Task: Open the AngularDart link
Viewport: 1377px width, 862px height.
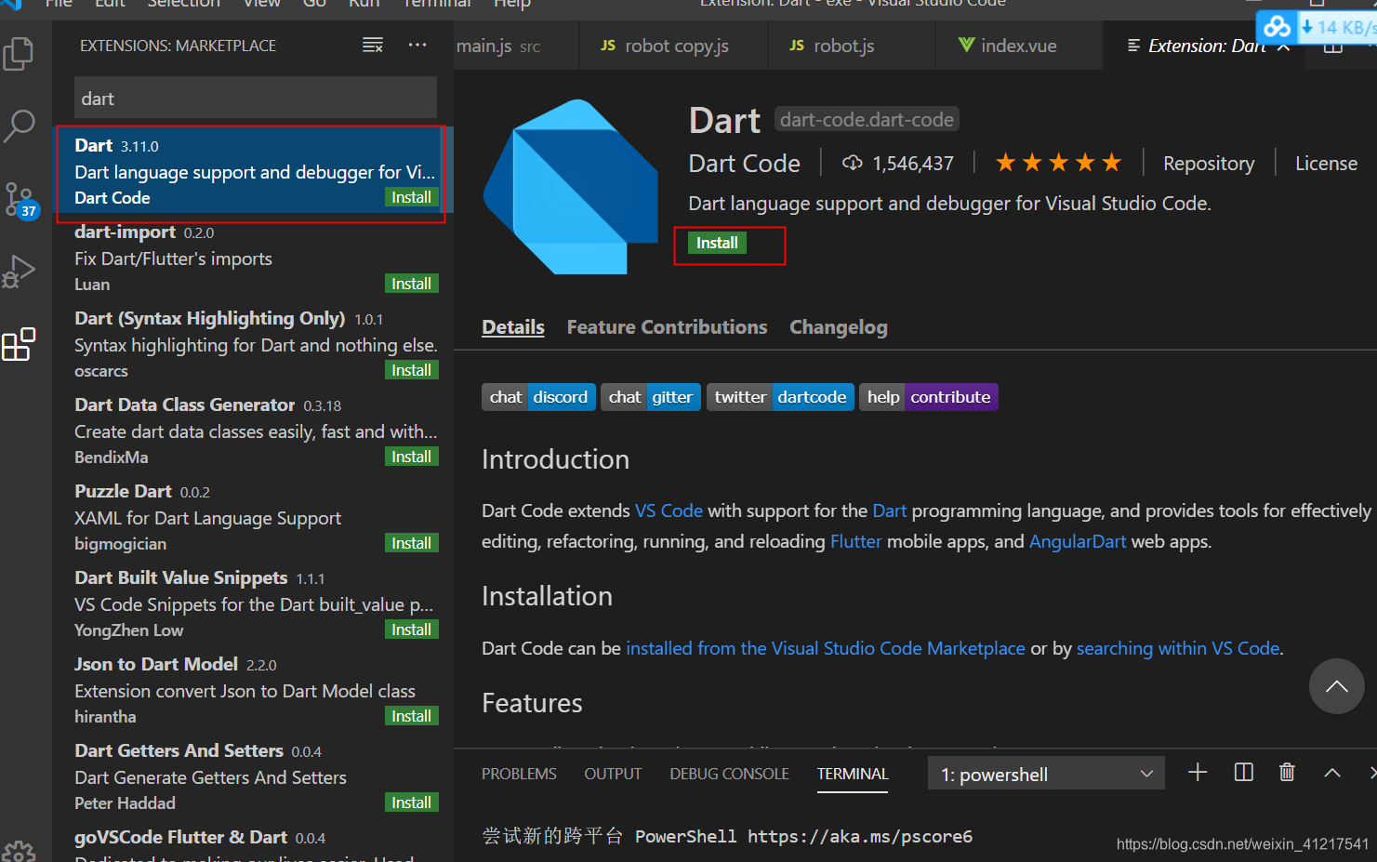Action: click(1078, 541)
